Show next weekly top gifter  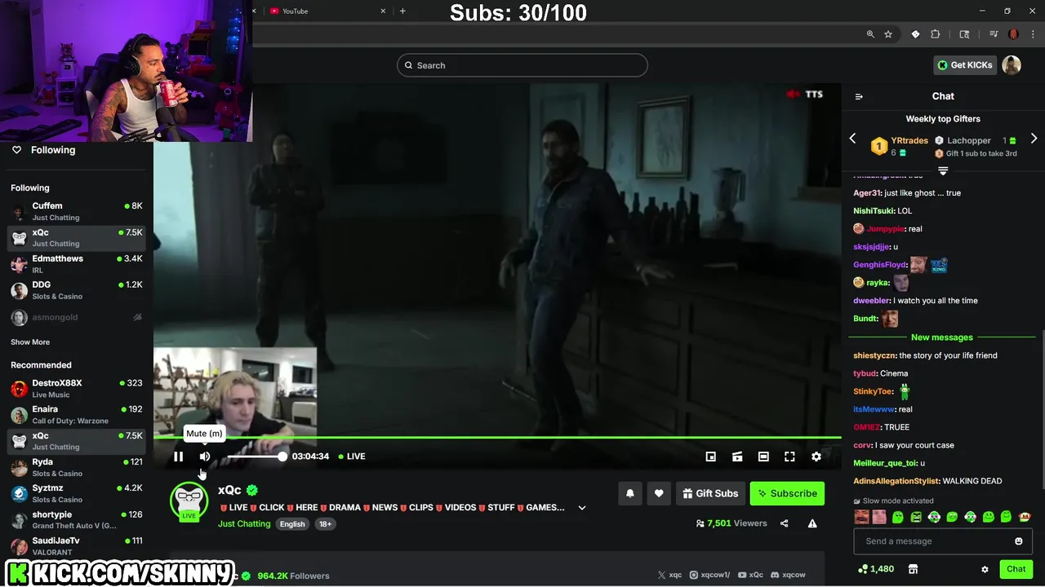[1034, 139]
